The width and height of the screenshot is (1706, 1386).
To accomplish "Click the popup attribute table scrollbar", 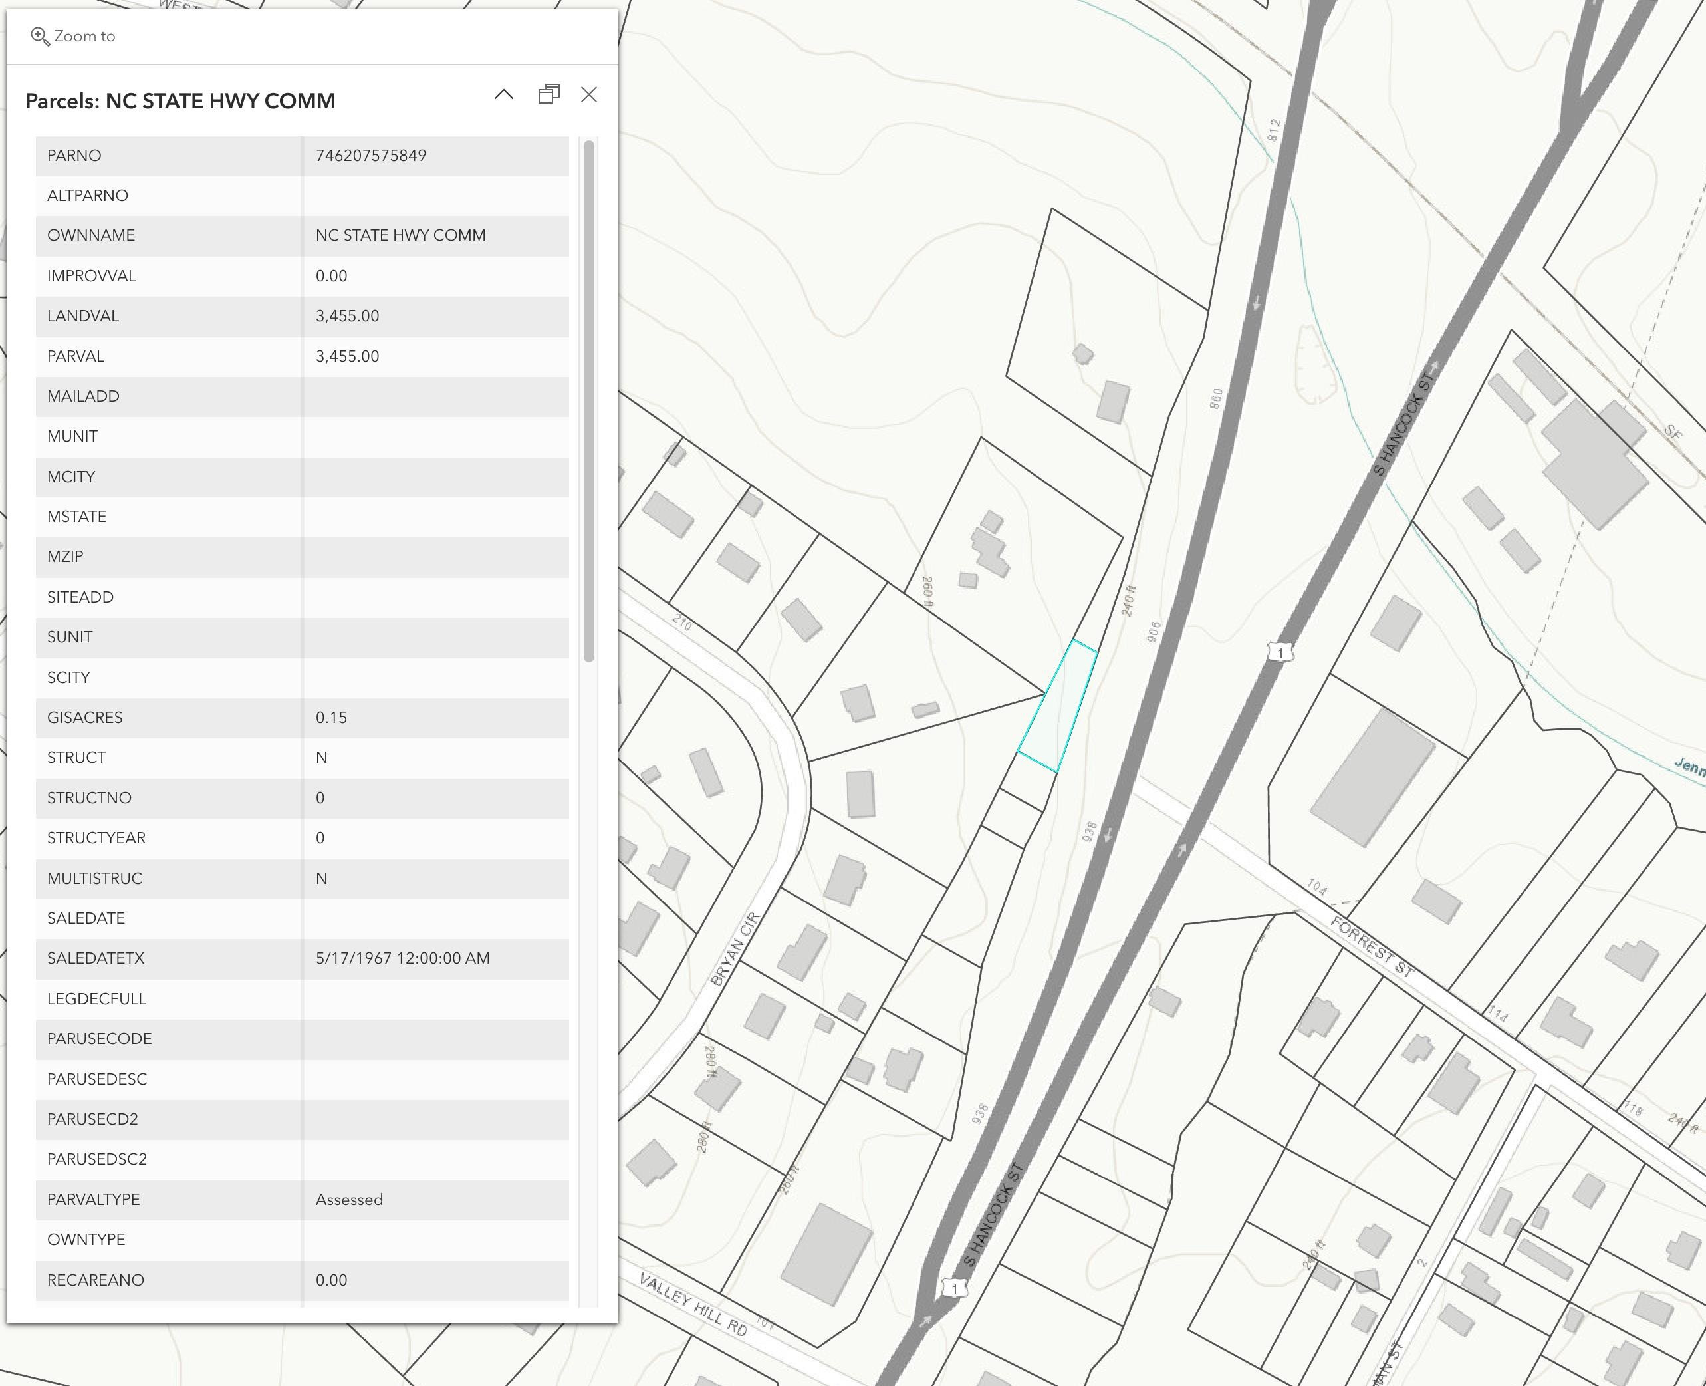I will pos(589,401).
